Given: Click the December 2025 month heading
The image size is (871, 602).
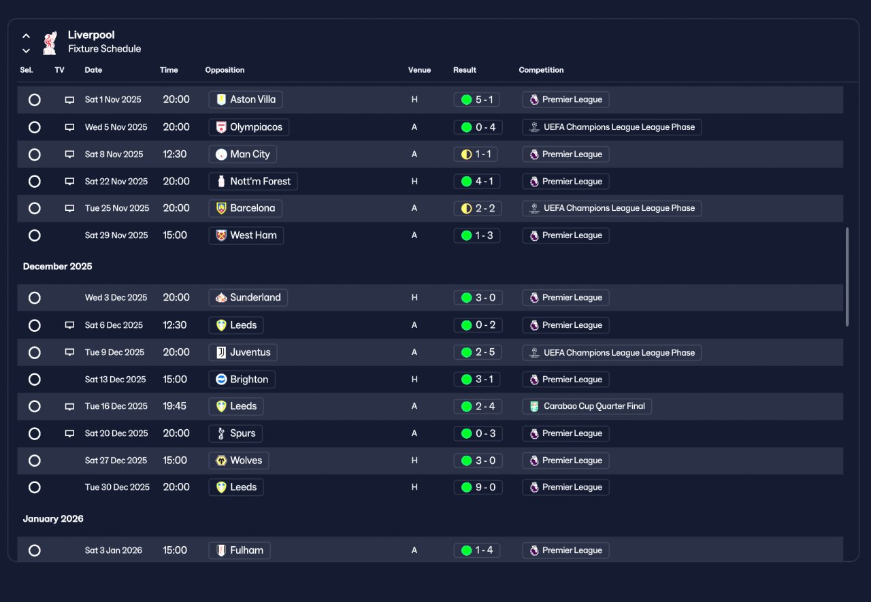Looking at the screenshot, I should point(57,267).
